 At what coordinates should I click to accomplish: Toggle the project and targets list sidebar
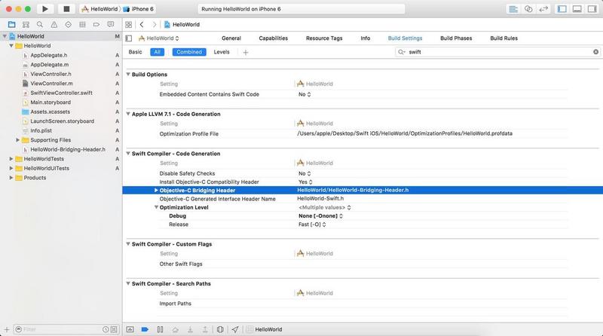click(x=129, y=38)
